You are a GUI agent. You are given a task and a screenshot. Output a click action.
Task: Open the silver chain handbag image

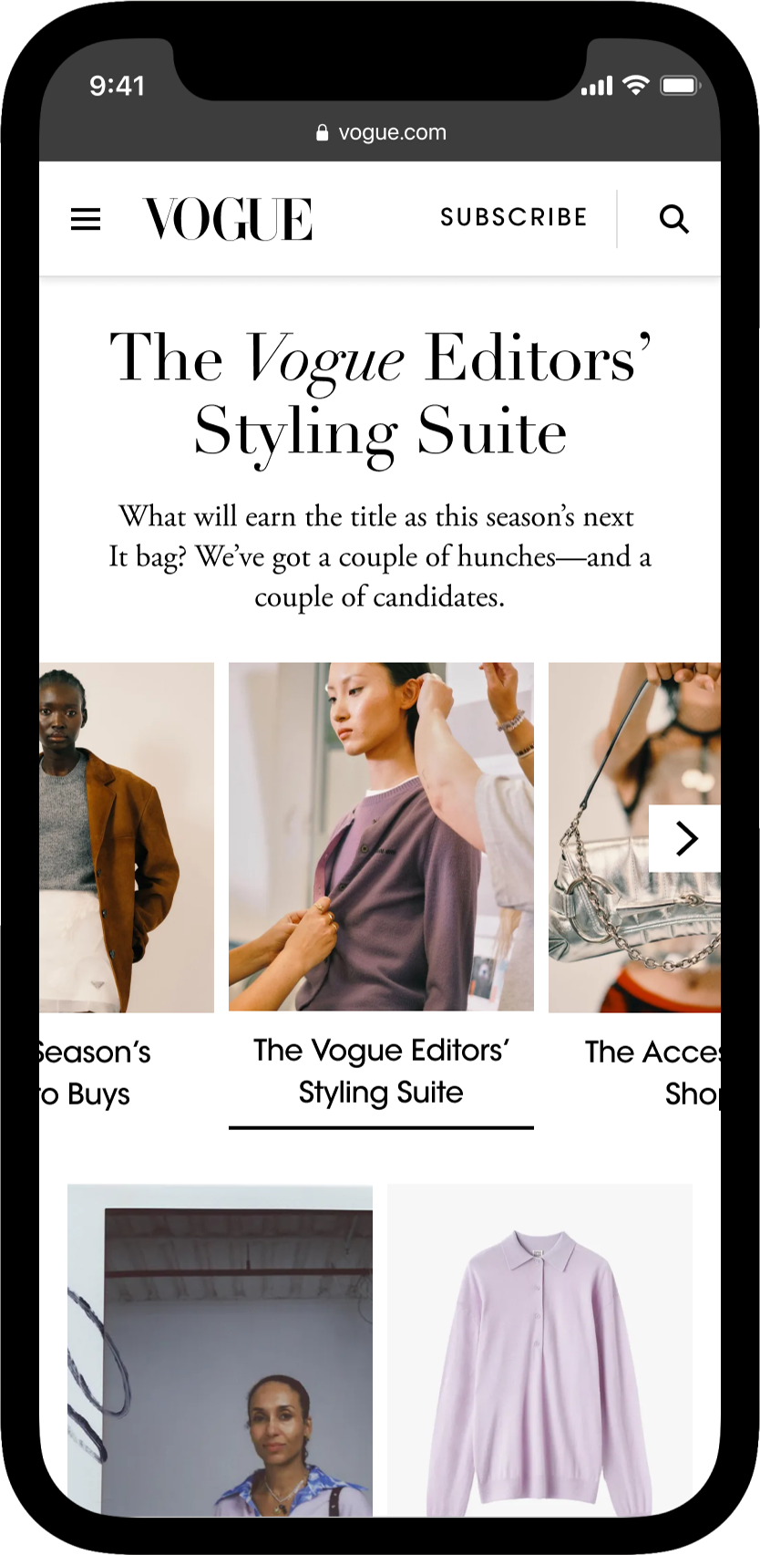pyautogui.click(x=634, y=837)
